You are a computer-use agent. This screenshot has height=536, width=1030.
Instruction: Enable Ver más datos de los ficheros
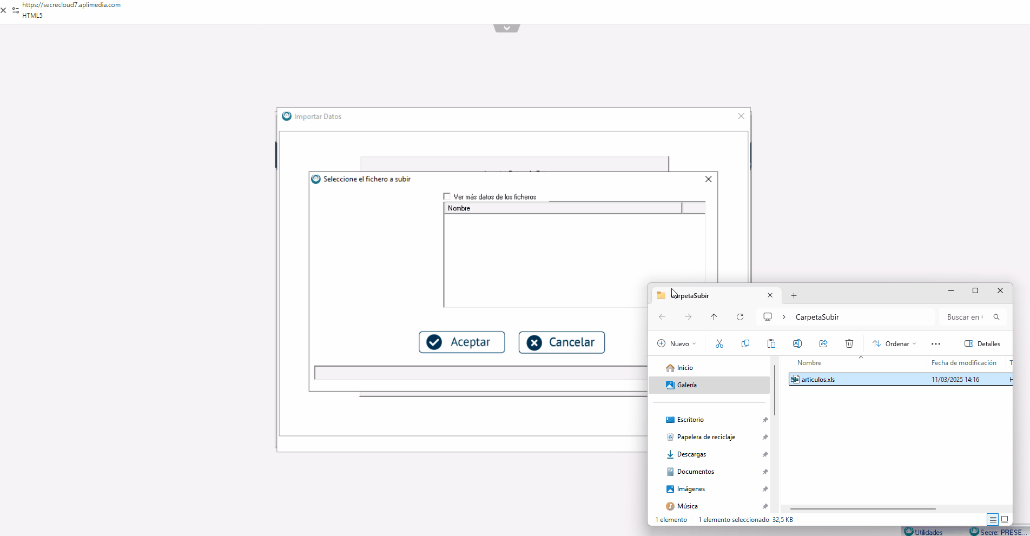coord(447,197)
